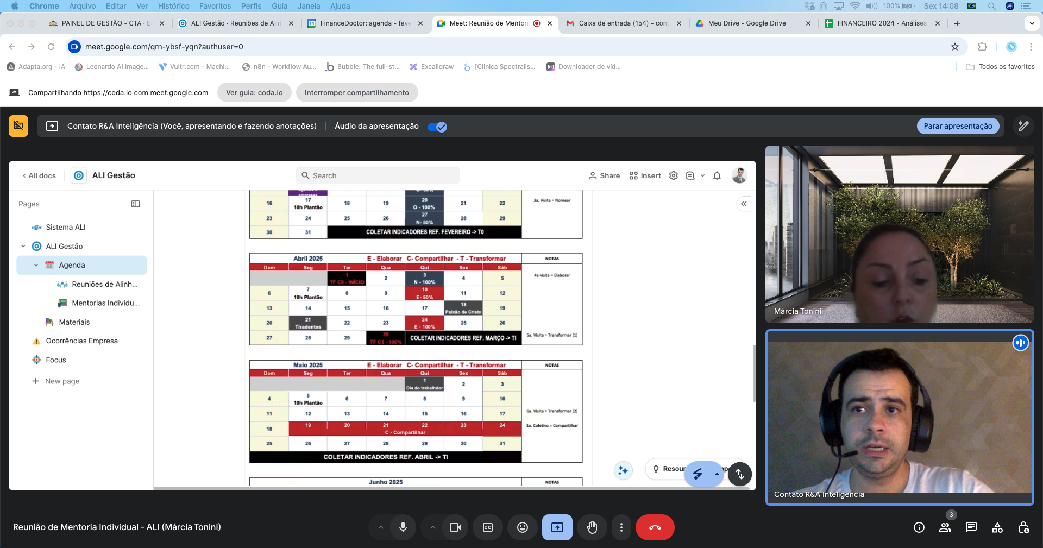
Task: Open the Histórico menu in the menu bar
Action: [174, 6]
